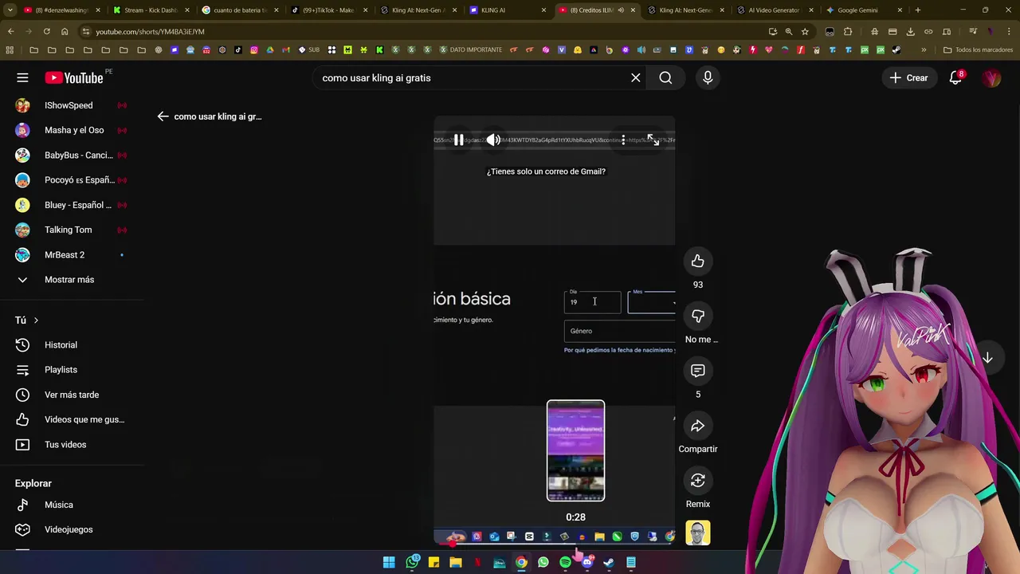Open Steam from the Windows taskbar

(x=609, y=562)
